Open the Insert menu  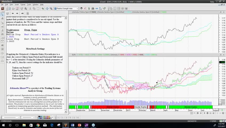[17, 5]
